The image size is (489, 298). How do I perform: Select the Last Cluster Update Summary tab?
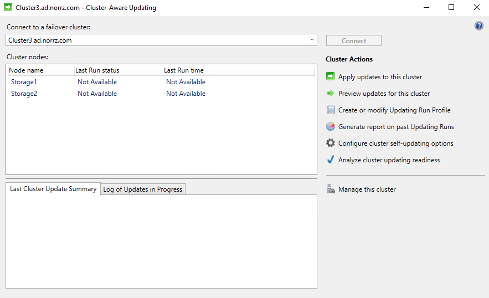coord(53,189)
